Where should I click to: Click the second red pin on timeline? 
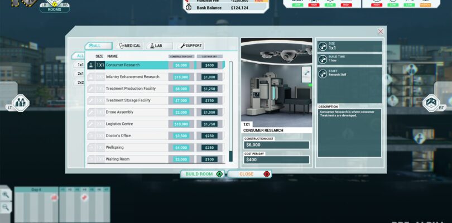point(84,198)
